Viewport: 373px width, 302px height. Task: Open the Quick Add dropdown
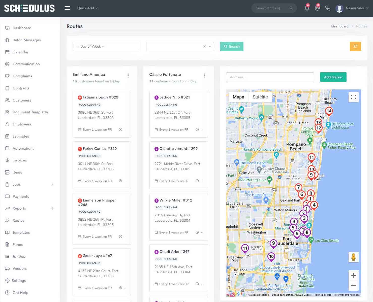pos(87,8)
